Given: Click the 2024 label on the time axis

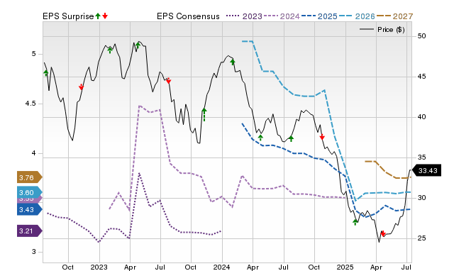Looking at the screenshot, I should (222, 267).
